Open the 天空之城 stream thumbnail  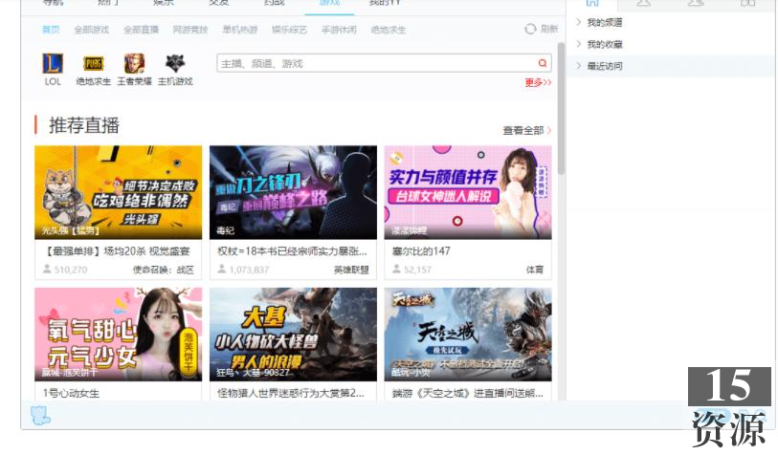pyautogui.click(x=468, y=335)
